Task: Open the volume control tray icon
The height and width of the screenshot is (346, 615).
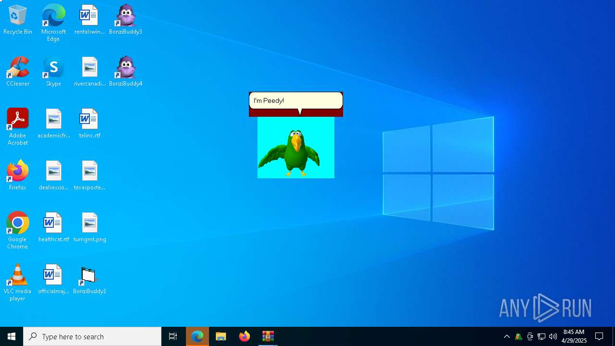Action: 553,336
